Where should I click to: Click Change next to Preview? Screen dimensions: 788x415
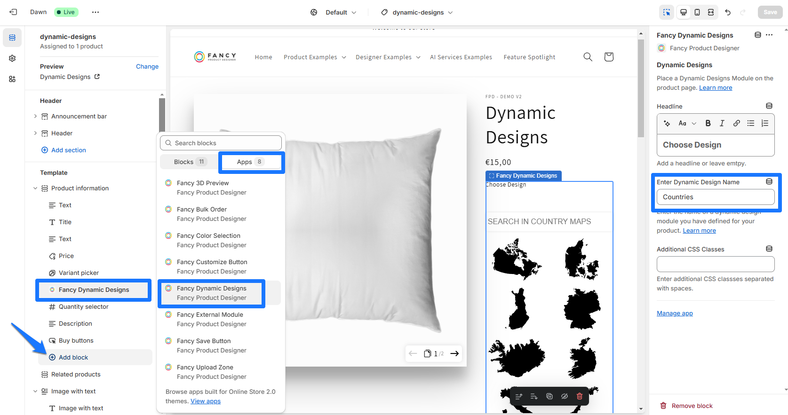tap(147, 66)
